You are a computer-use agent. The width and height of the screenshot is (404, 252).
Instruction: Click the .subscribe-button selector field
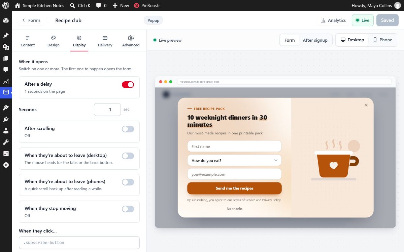pyautogui.click(x=79, y=243)
